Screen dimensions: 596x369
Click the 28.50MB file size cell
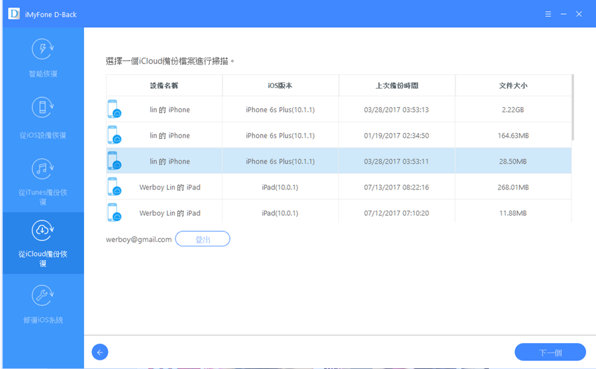pyautogui.click(x=513, y=161)
